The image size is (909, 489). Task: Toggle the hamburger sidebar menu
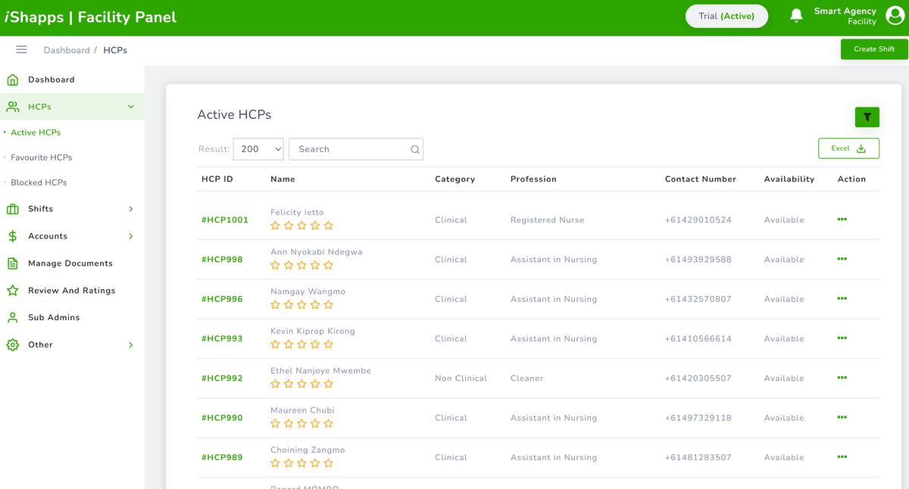click(21, 50)
